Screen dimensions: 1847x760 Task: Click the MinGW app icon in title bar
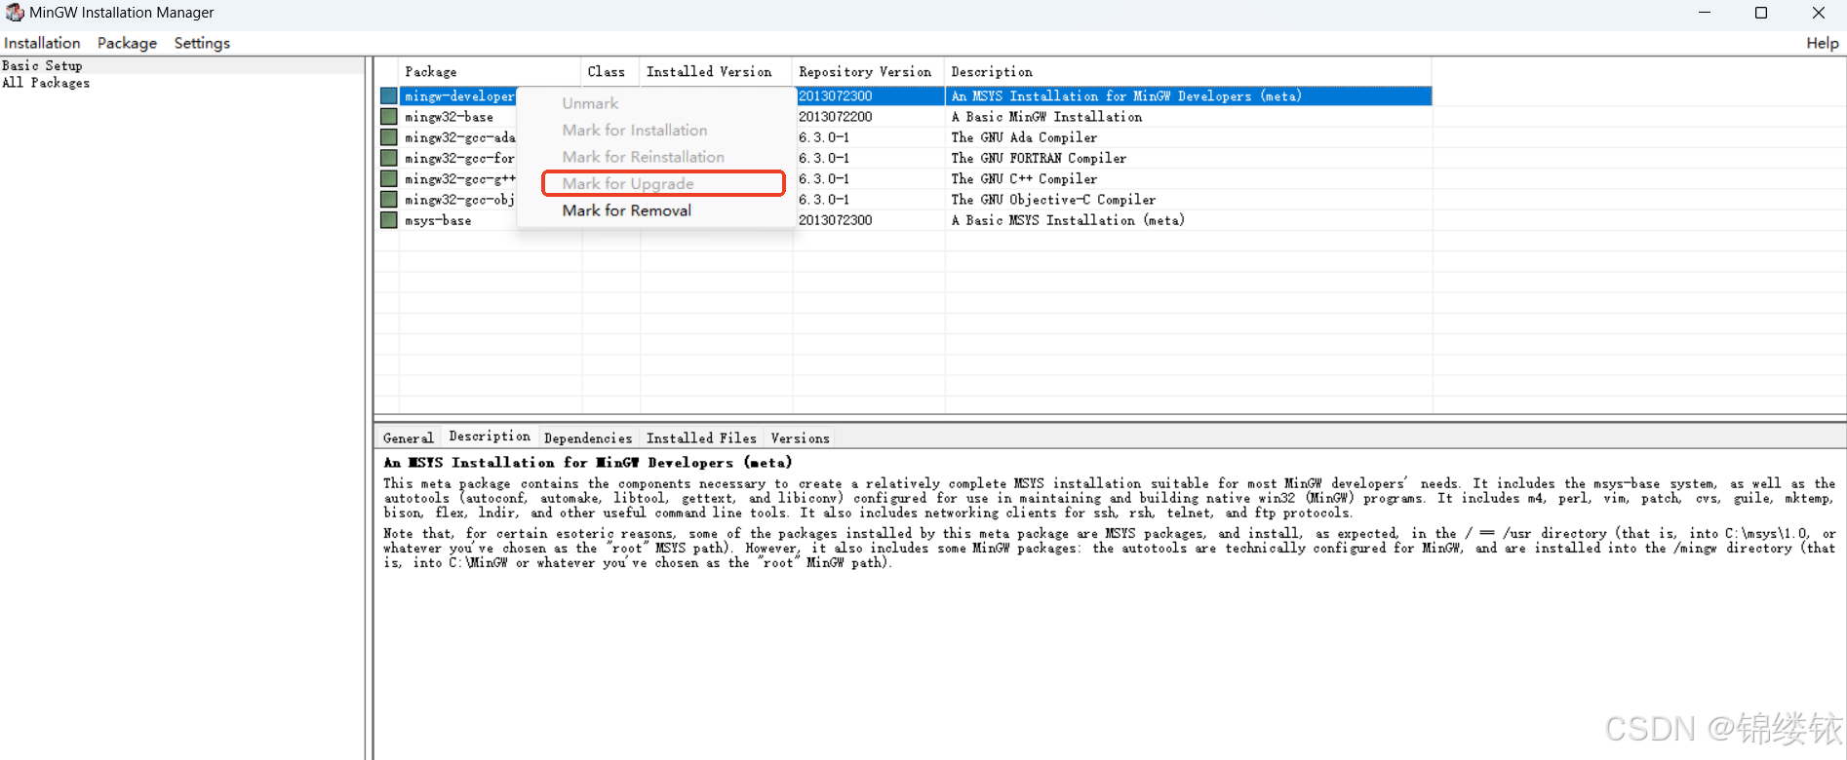(x=14, y=13)
